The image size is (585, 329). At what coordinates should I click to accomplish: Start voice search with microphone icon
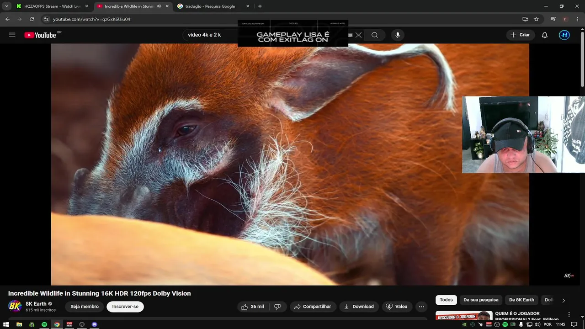click(398, 35)
